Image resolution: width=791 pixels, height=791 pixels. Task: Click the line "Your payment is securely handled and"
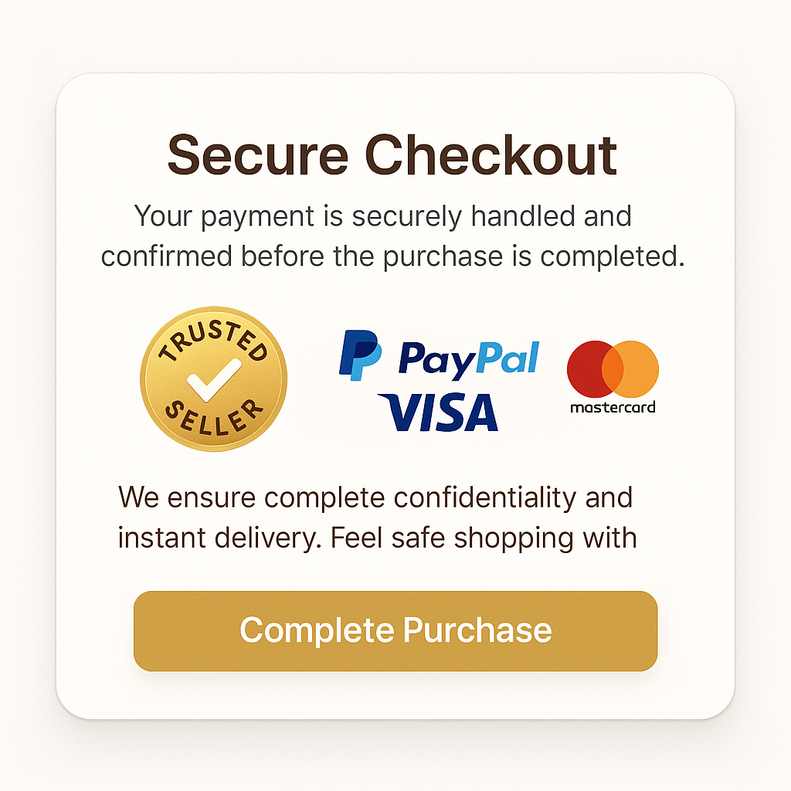[x=383, y=216]
